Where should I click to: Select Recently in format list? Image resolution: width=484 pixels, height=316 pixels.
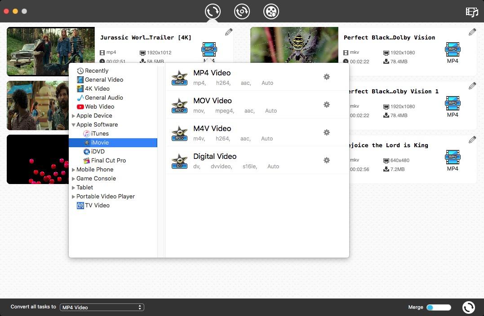coord(93,71)
